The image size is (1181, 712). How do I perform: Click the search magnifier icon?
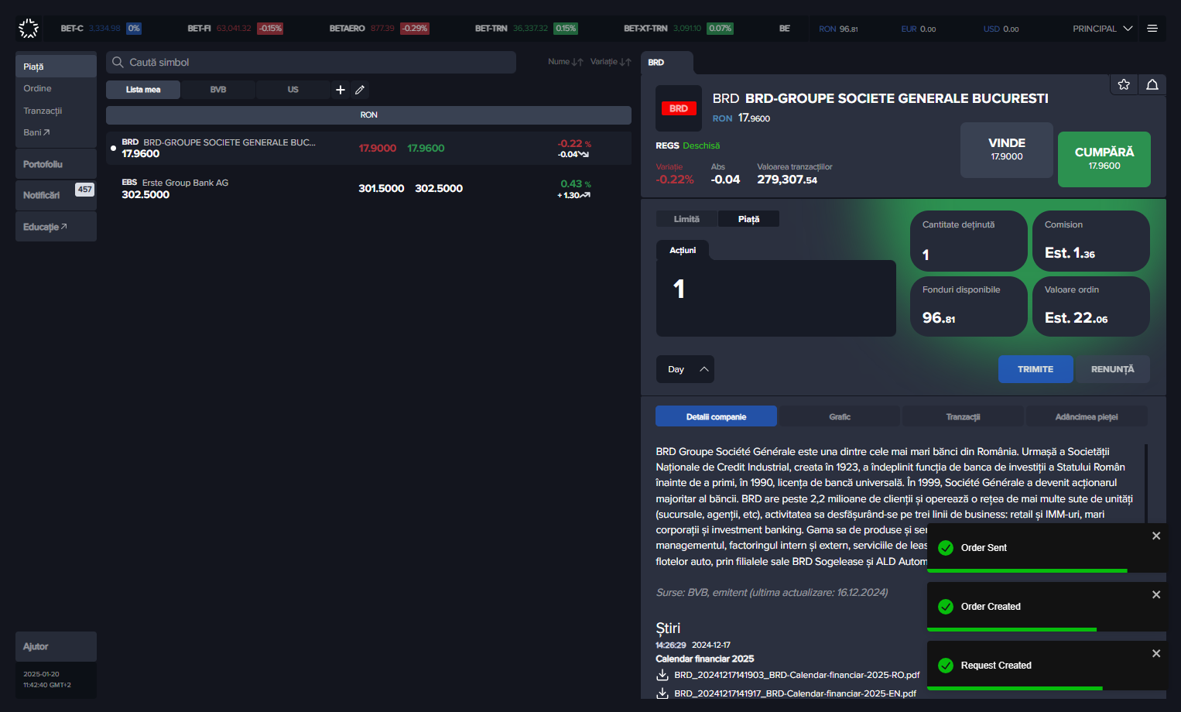118,62
